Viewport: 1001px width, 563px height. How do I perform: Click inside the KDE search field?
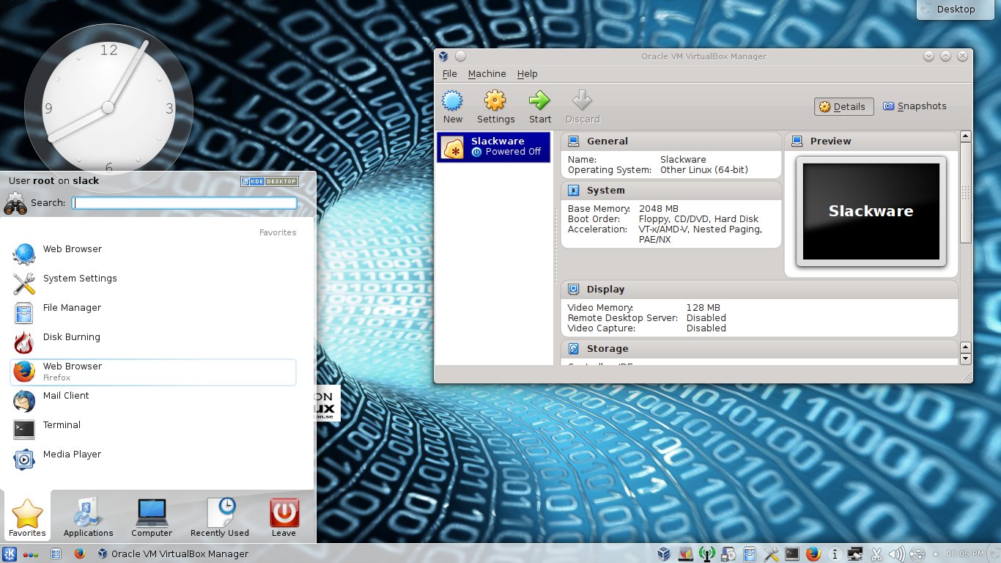tap(183, 203)
